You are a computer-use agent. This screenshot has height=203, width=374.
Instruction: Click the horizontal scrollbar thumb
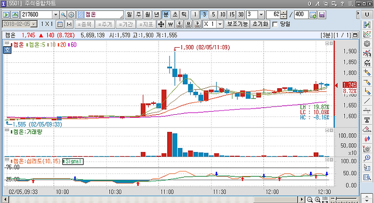[x=275, y=200]
